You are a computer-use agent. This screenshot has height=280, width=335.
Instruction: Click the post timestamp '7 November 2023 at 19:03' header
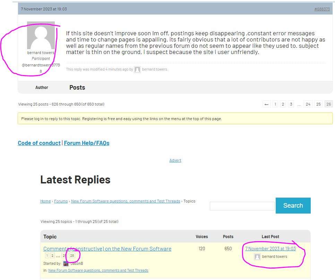[x=44, y=9]
